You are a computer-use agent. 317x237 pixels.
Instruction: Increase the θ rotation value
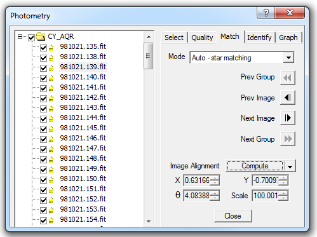(215, 193)
